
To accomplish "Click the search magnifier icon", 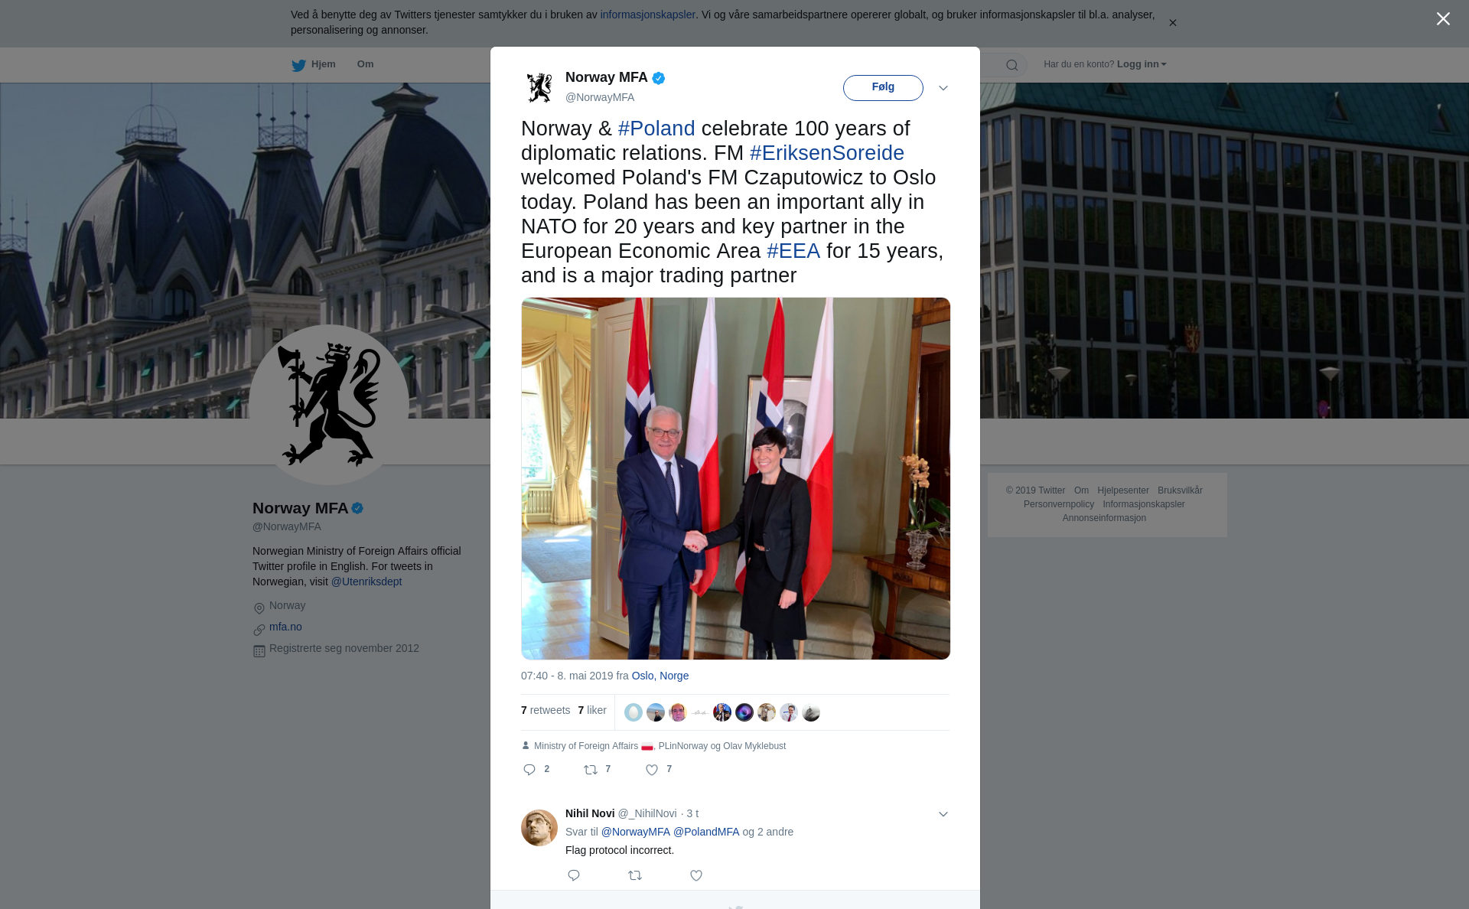I will click(x=1012, y=65).
